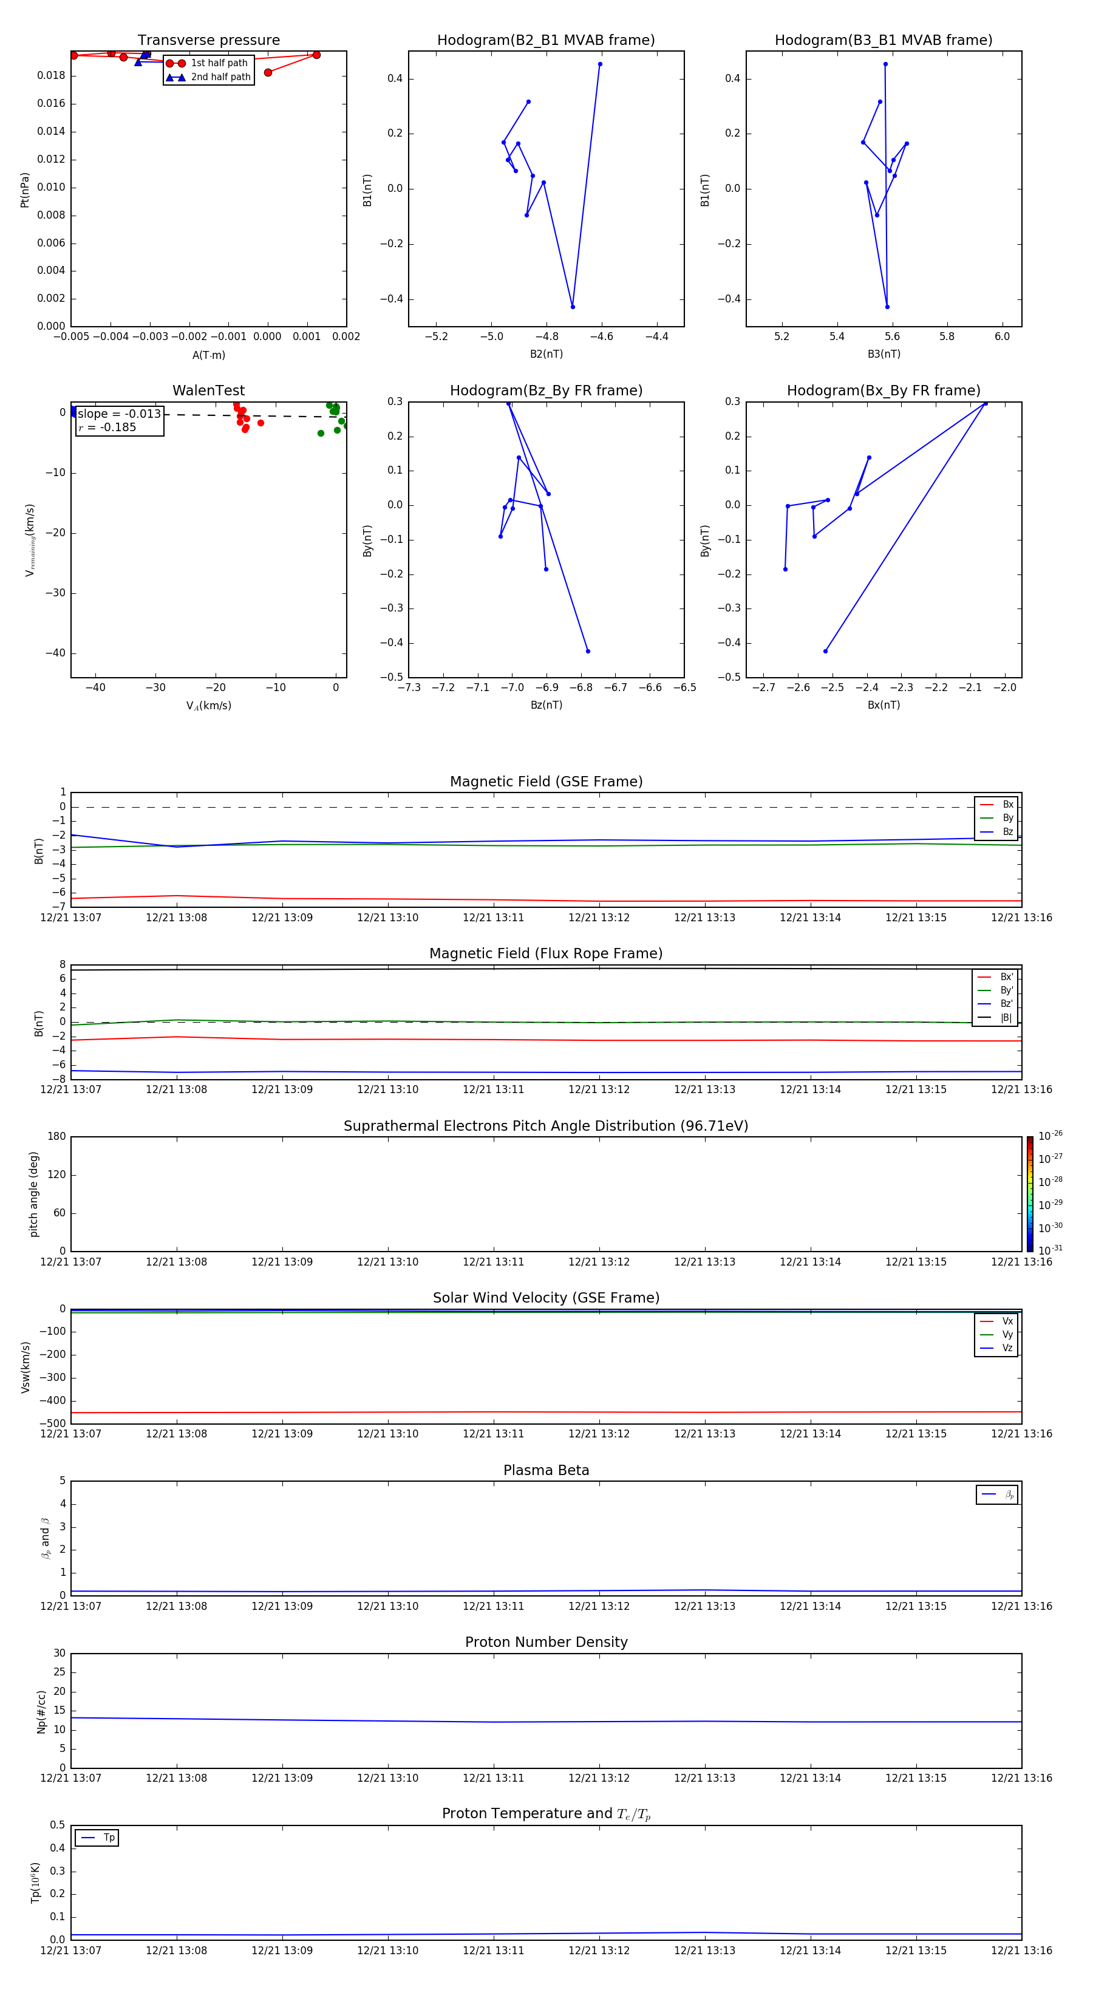Click the "pitch angle (deg)" axis label
1093x2004 pixels.
pyautogui.click(x=33, y=1194)
